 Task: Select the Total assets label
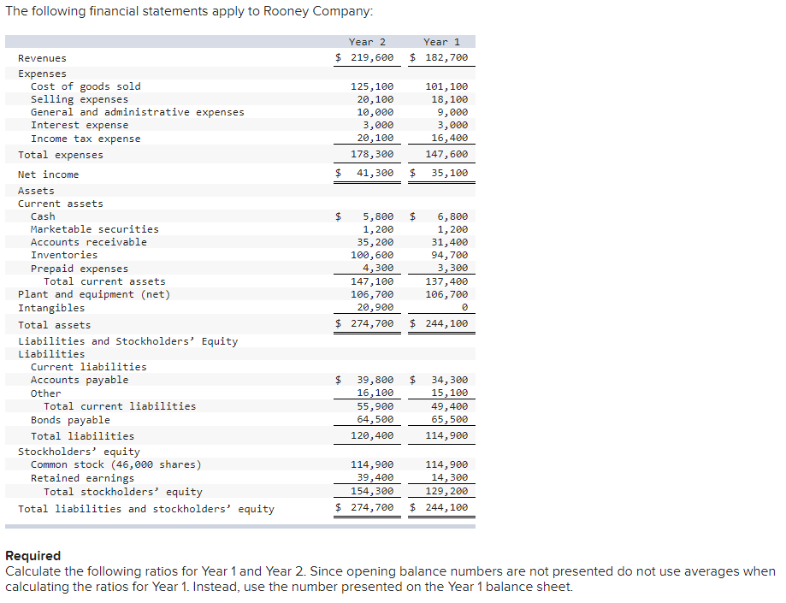click(x=55, y=325)
